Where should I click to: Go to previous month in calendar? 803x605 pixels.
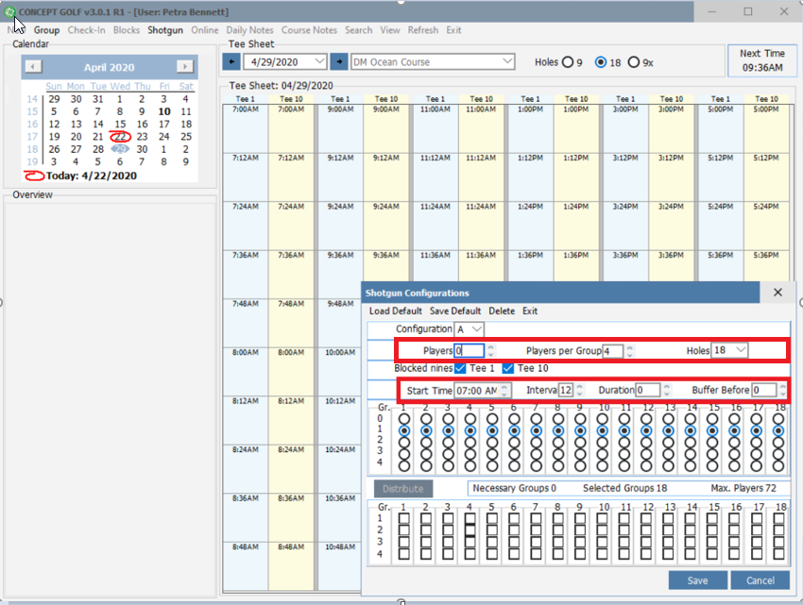[33, 66]
